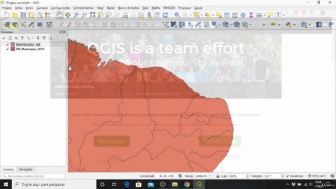Toggle the Renderizar checkbox
Screen dimensions: 336x189
tap(288, 176)
